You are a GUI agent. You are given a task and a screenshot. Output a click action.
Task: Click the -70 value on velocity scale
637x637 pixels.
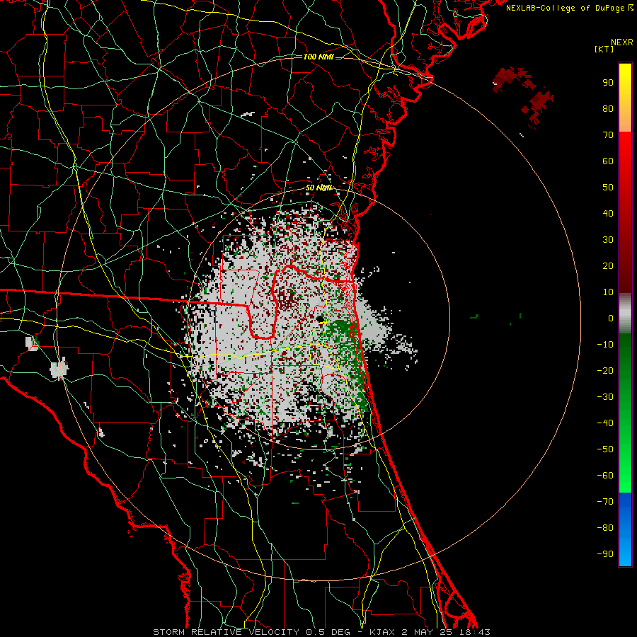point(605,502)
